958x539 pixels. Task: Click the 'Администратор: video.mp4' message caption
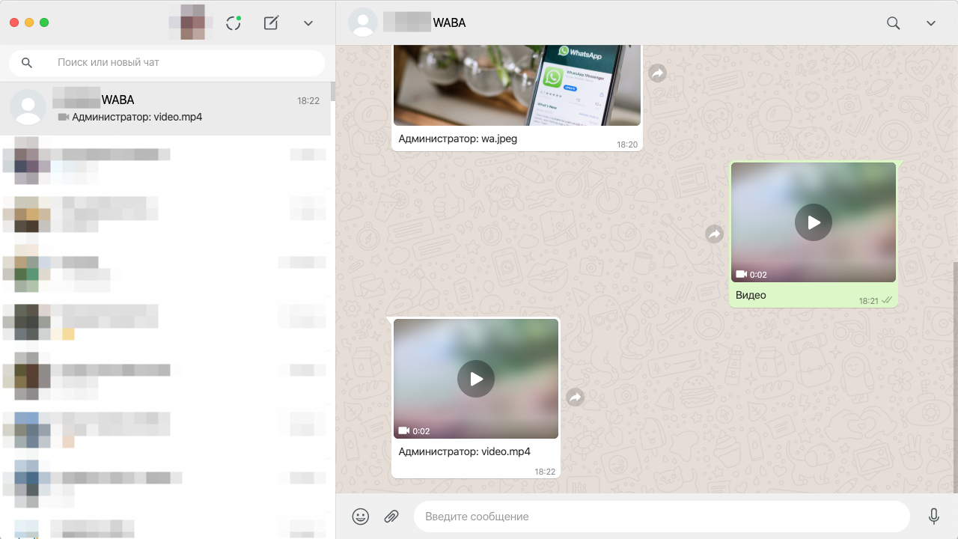click(x=465, y=451)
